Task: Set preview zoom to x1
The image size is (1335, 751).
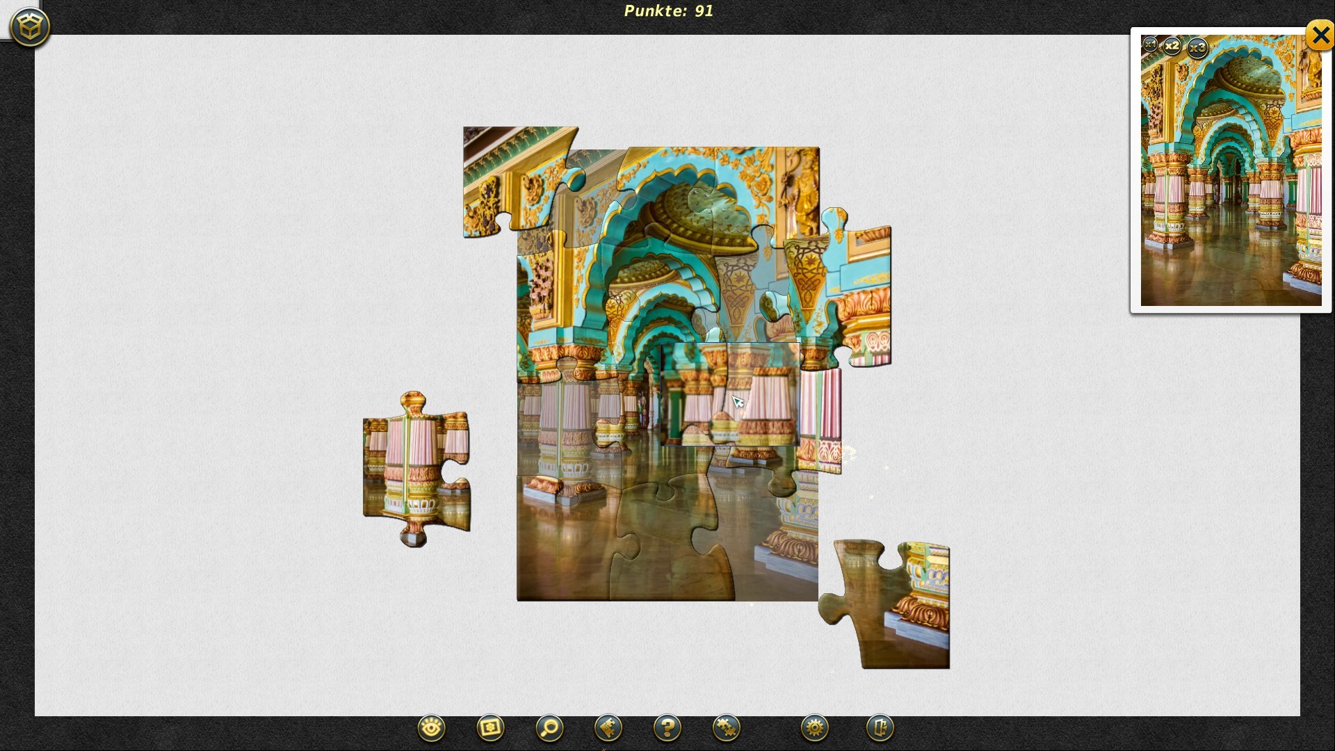Action: (1149, 45)
